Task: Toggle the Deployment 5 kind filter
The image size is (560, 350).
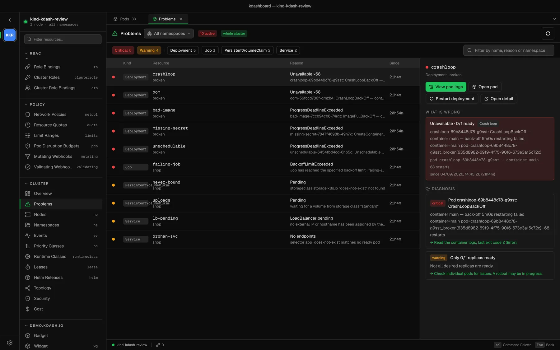Action: click(x=183, y=50)
